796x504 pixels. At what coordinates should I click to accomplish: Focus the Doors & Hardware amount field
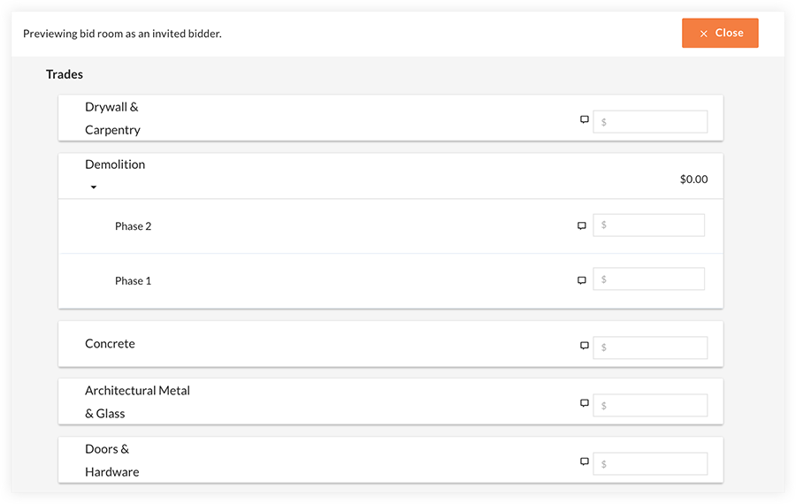pyautogui.click(x=650, y=464)
